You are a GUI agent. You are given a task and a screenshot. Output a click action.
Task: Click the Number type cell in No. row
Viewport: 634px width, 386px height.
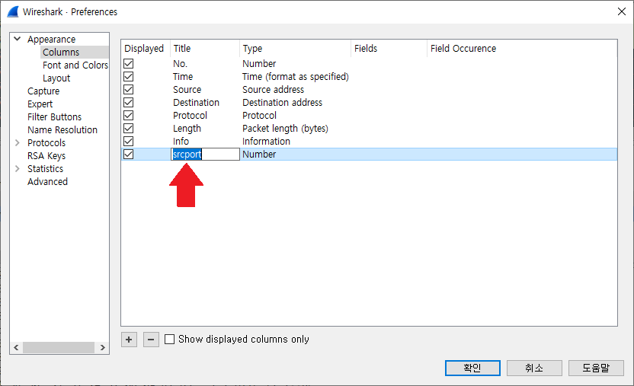coord(259,63)
